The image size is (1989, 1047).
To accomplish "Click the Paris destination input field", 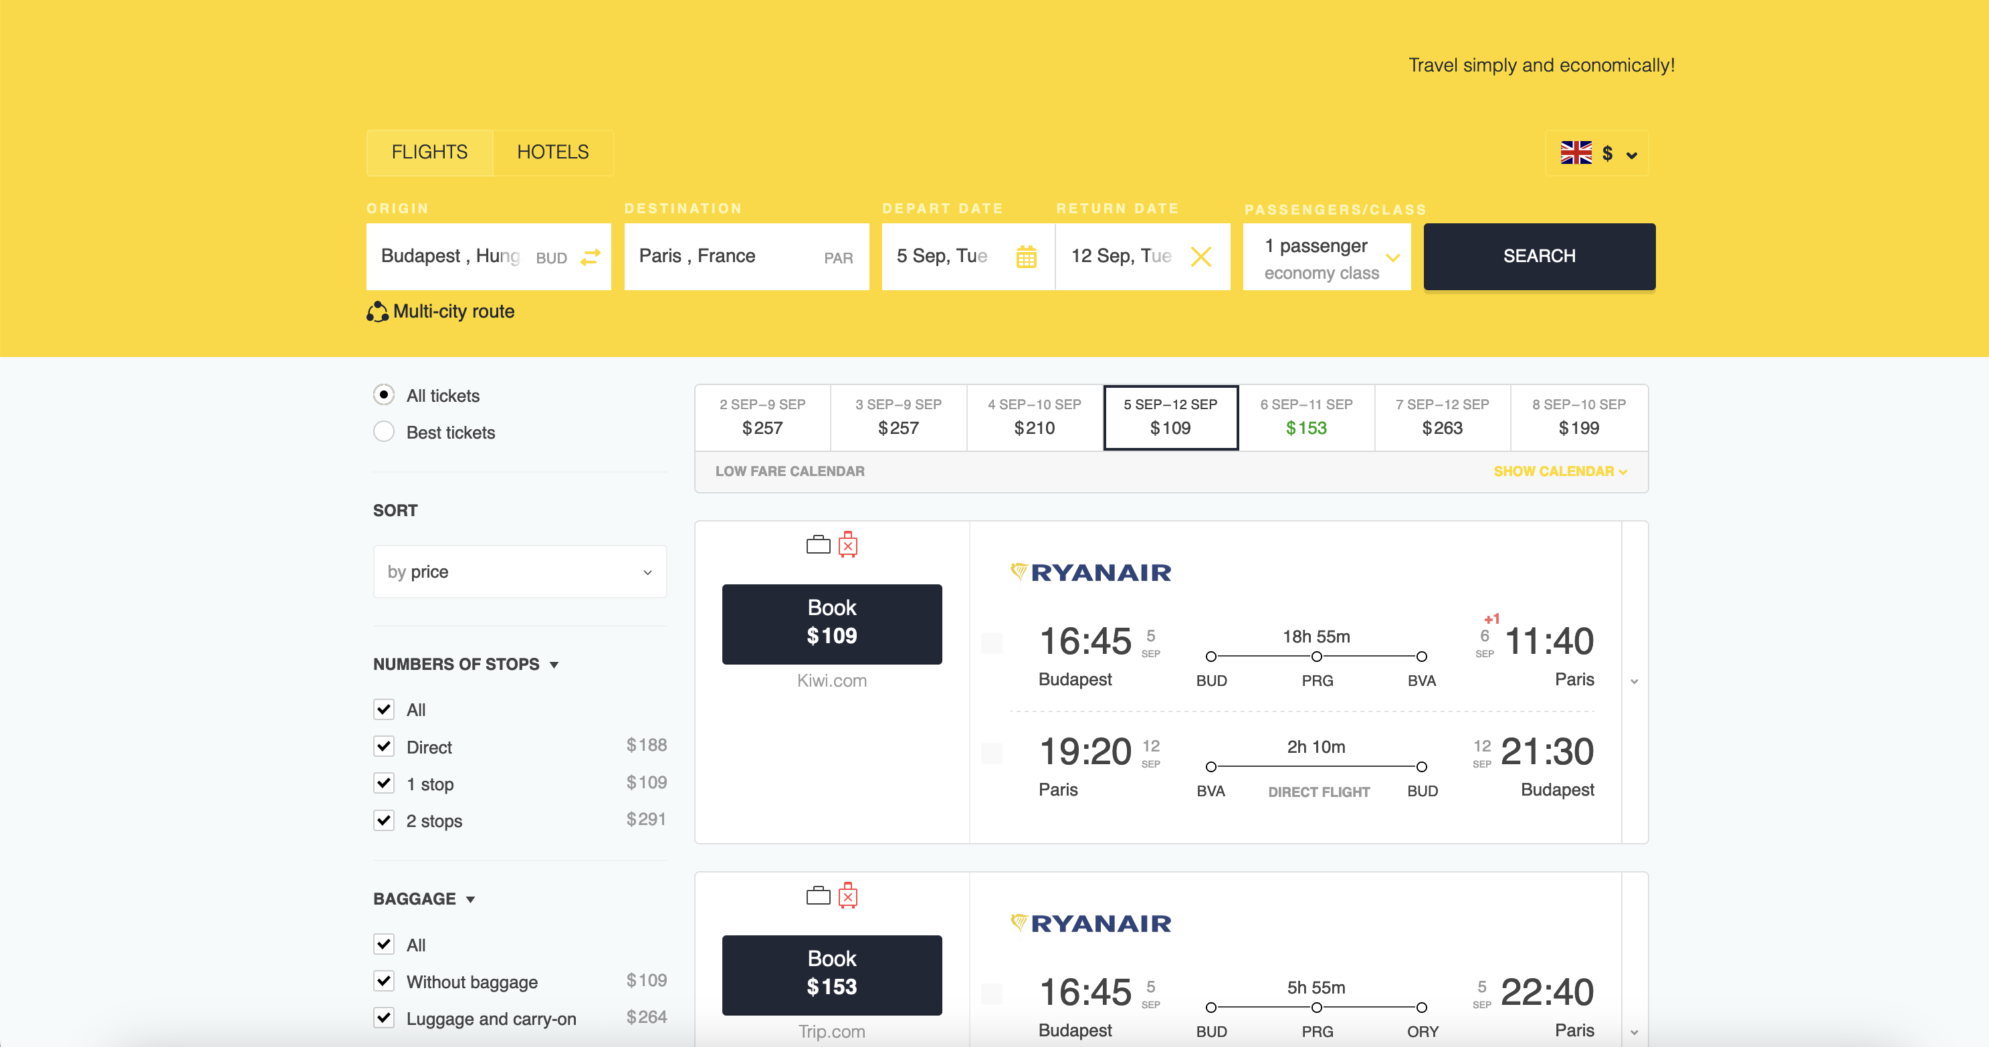I will coord(746,257).
